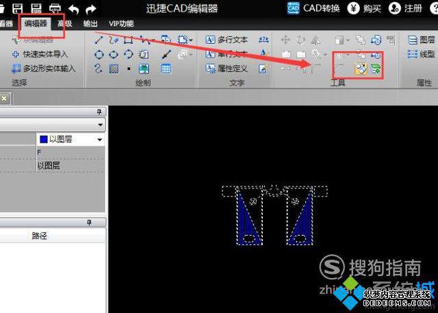438x313 pixels.
Task: Open 图层 layers panel
Action: pyautogui.click(x=422, y=40)
